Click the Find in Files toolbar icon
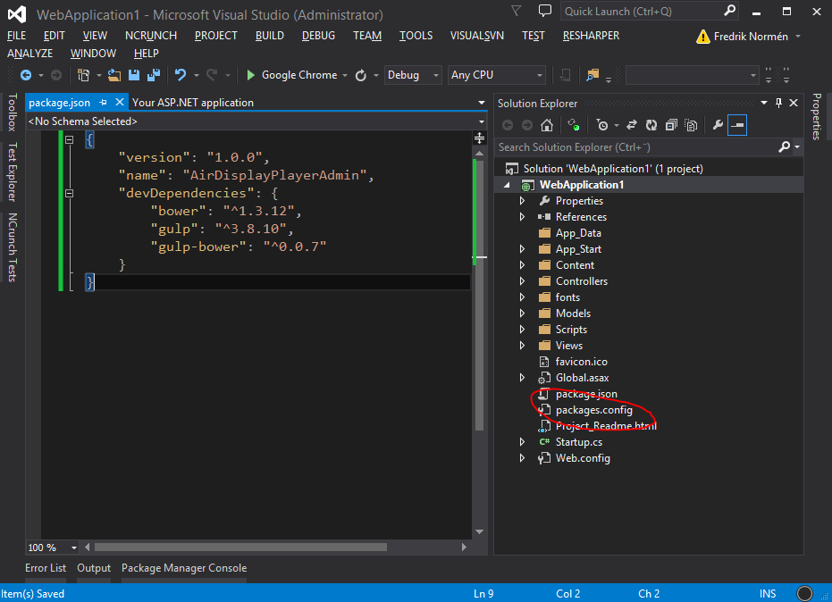This screenshot has width=832, height=602. point(592,75)
